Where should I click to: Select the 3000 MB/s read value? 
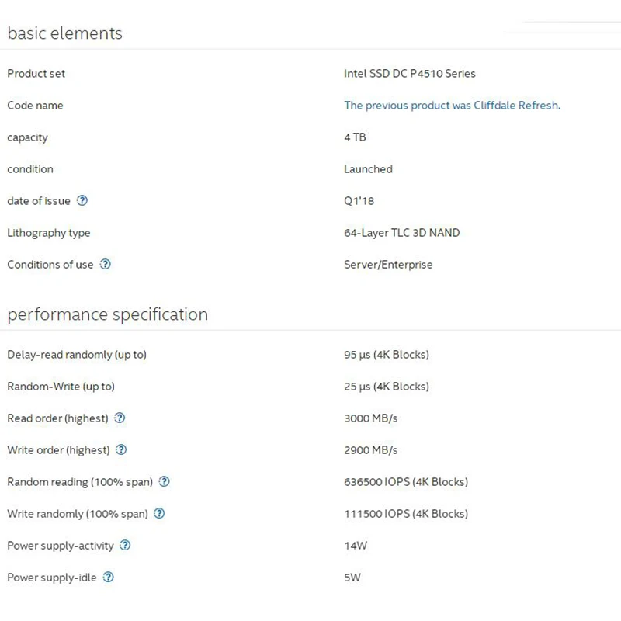point(371,418)
